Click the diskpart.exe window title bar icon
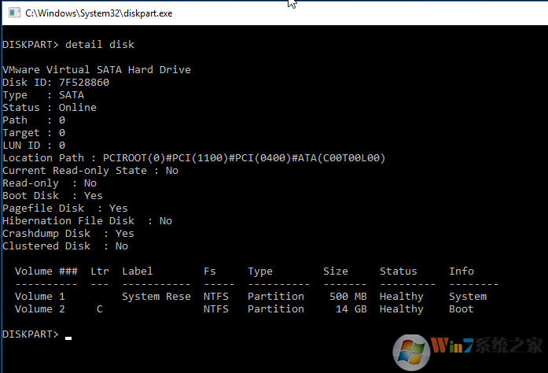548x373 pixels. 14,13
